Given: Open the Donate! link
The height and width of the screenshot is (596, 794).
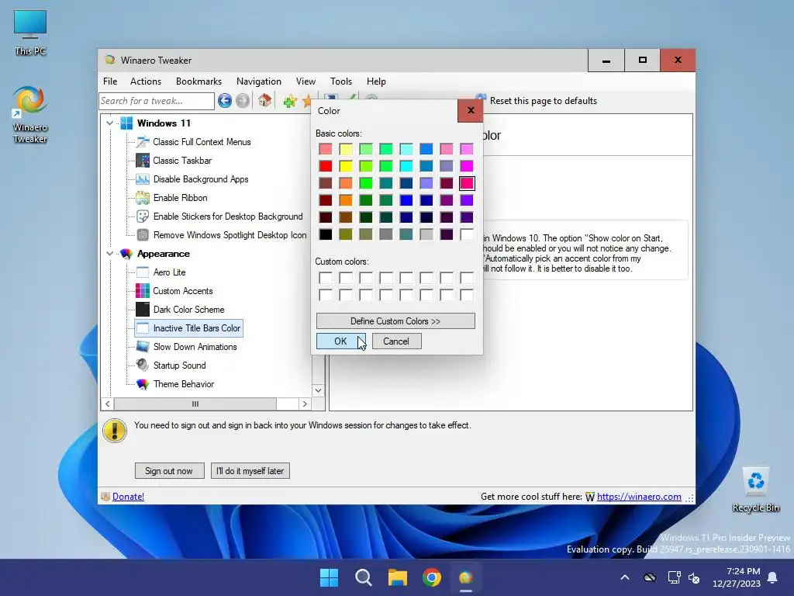Looking at the screenshot, I should [x=128, y=497].
